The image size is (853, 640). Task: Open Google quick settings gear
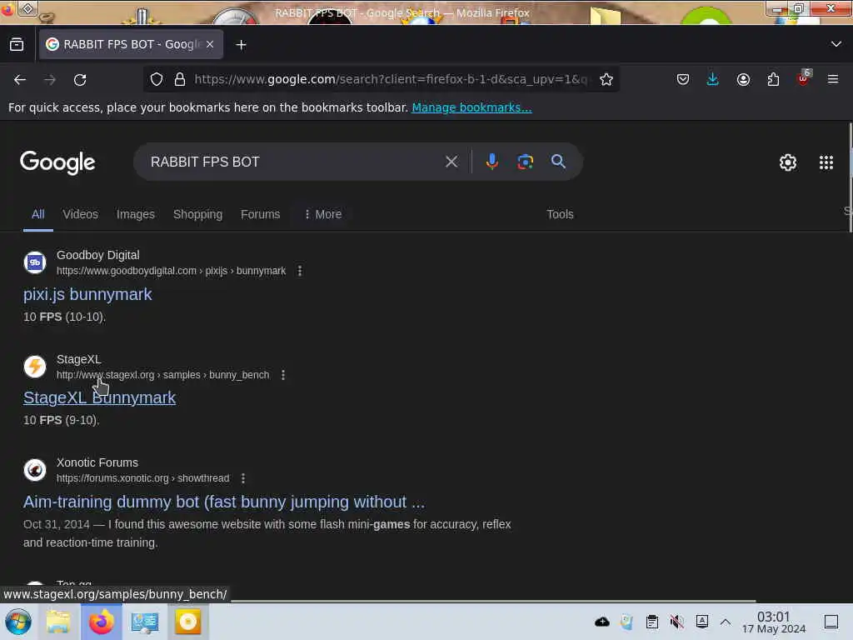point(788,162)
